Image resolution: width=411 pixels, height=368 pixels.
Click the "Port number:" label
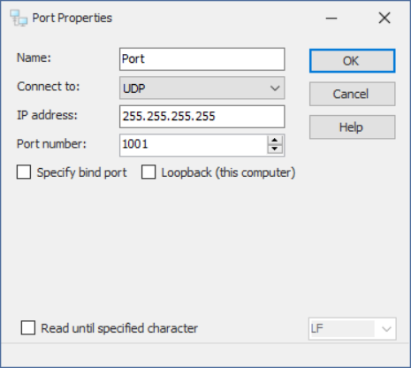click(x=51, y=144)
